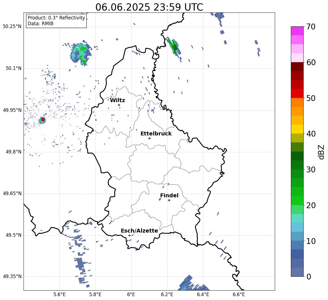
Task: Click the 49.5°N latitude label
Action: point(14,235)
